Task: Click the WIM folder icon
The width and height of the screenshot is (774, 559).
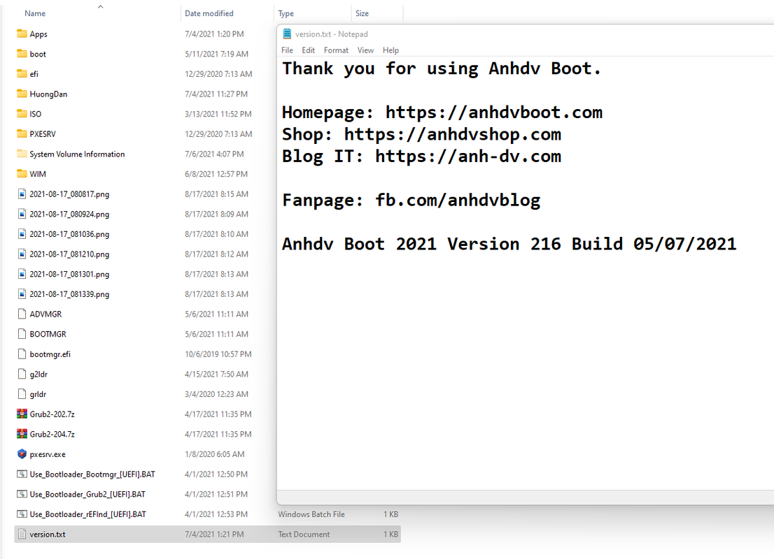Action: tap(22, 173)
